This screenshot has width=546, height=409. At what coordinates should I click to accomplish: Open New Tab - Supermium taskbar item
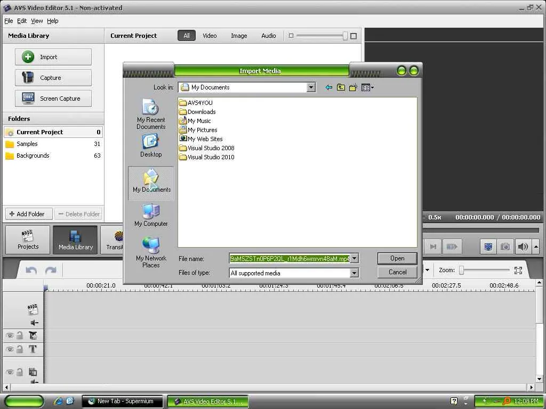[x=123, y=401]
